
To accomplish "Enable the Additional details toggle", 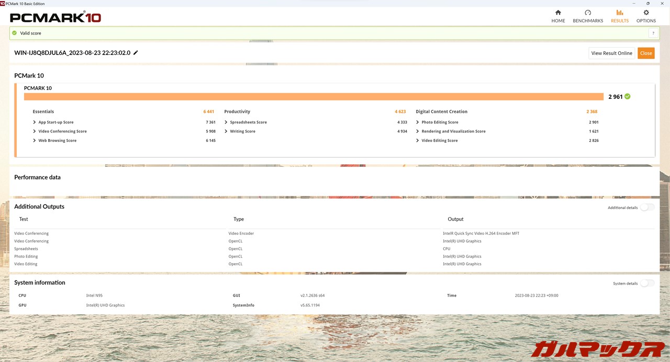I will pos(647,208).
